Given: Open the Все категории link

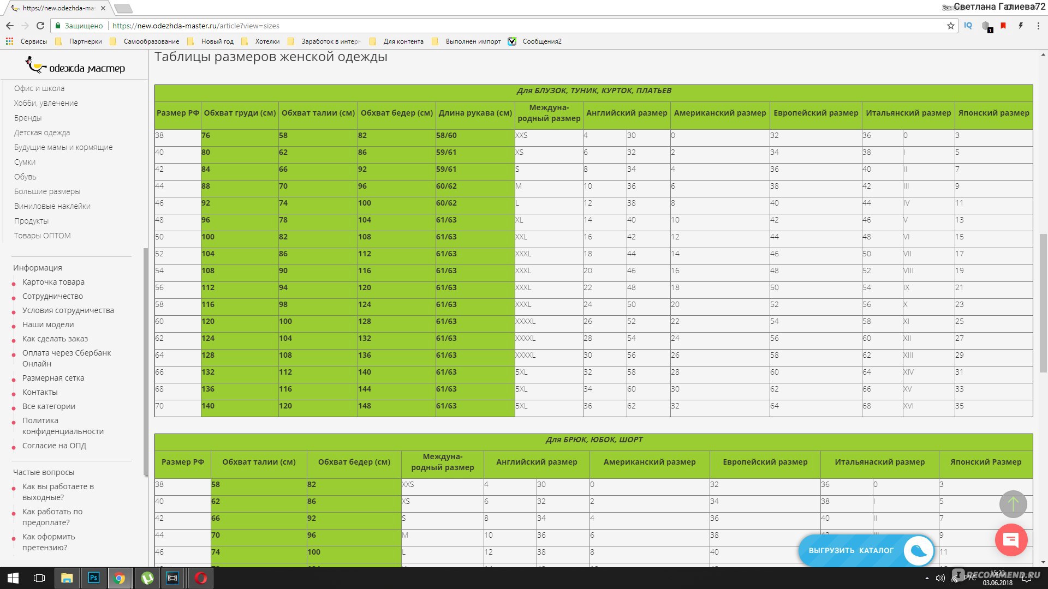Looking at the screenshot, I should pyautogui.click(x=49, y=406).
